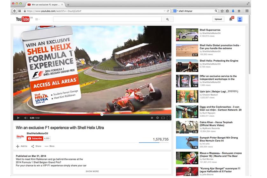Click the bookmark star icon in toolbar
Screen dimensions: 267x178
222,11
